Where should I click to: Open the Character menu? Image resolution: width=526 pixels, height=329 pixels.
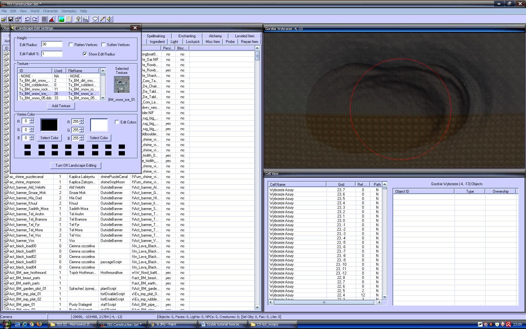(50, 11)
